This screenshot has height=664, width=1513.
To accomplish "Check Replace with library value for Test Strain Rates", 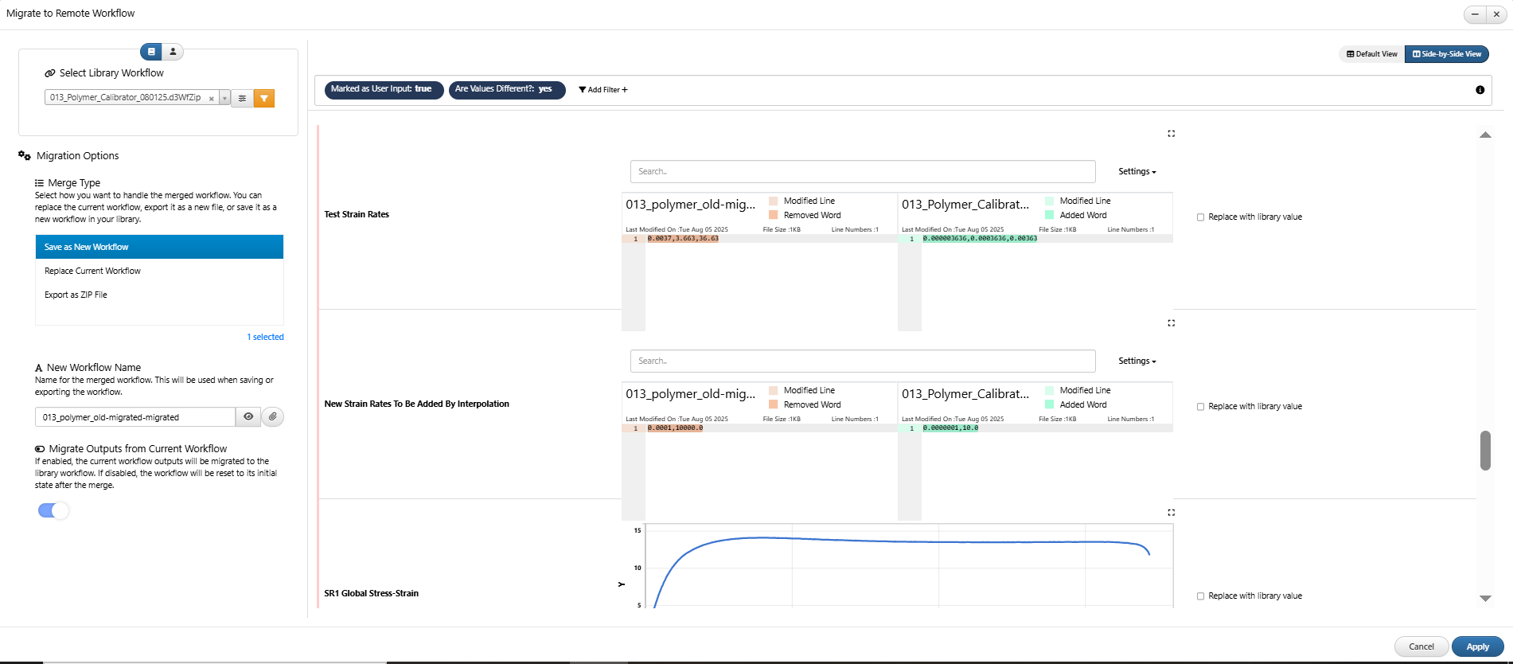I will pyautogui.click(x=1200, y=217).
